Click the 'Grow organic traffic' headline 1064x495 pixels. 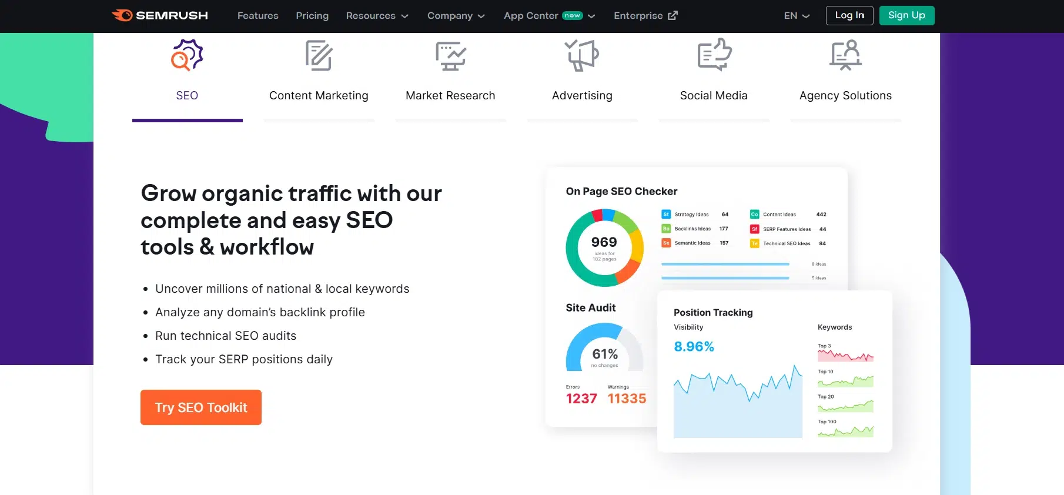pyautogui.click(x=291, y=220)
